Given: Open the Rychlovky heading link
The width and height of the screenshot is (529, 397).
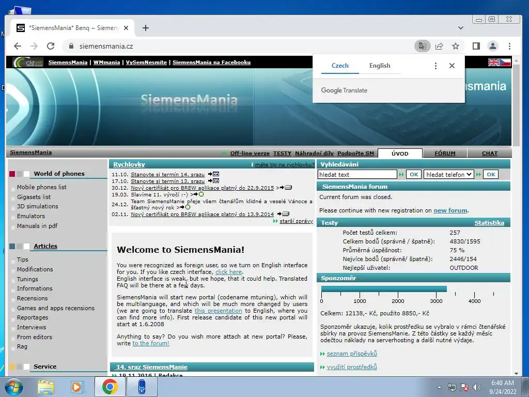Looking at the screenshot, I should (129, 164).
